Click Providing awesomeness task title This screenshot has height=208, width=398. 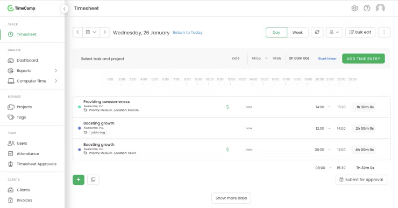106,101
